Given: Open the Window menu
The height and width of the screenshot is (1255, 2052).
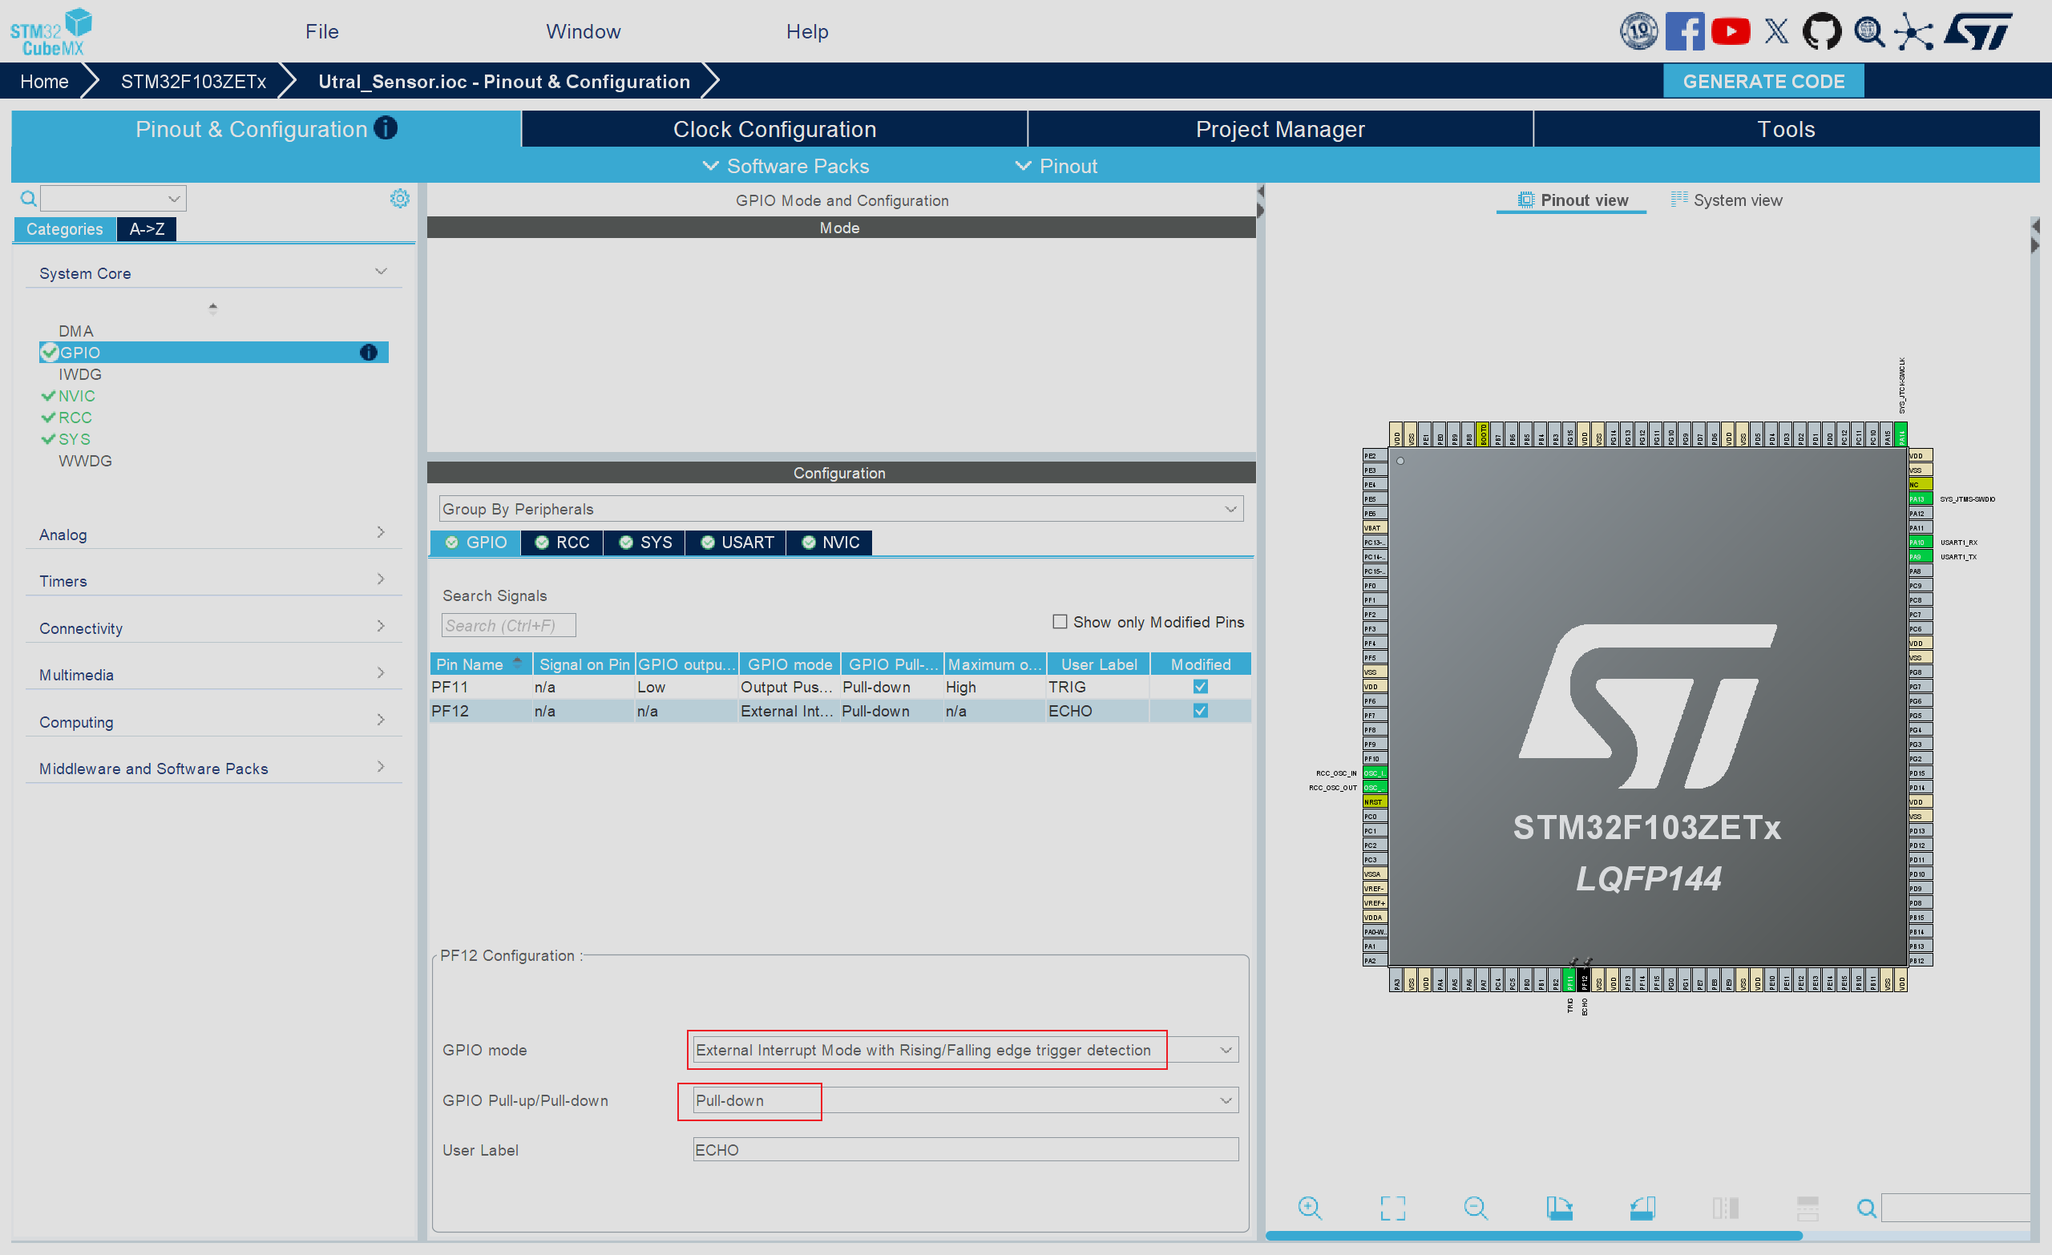Looking at the screenshot, I should click(x=583, y=31).
